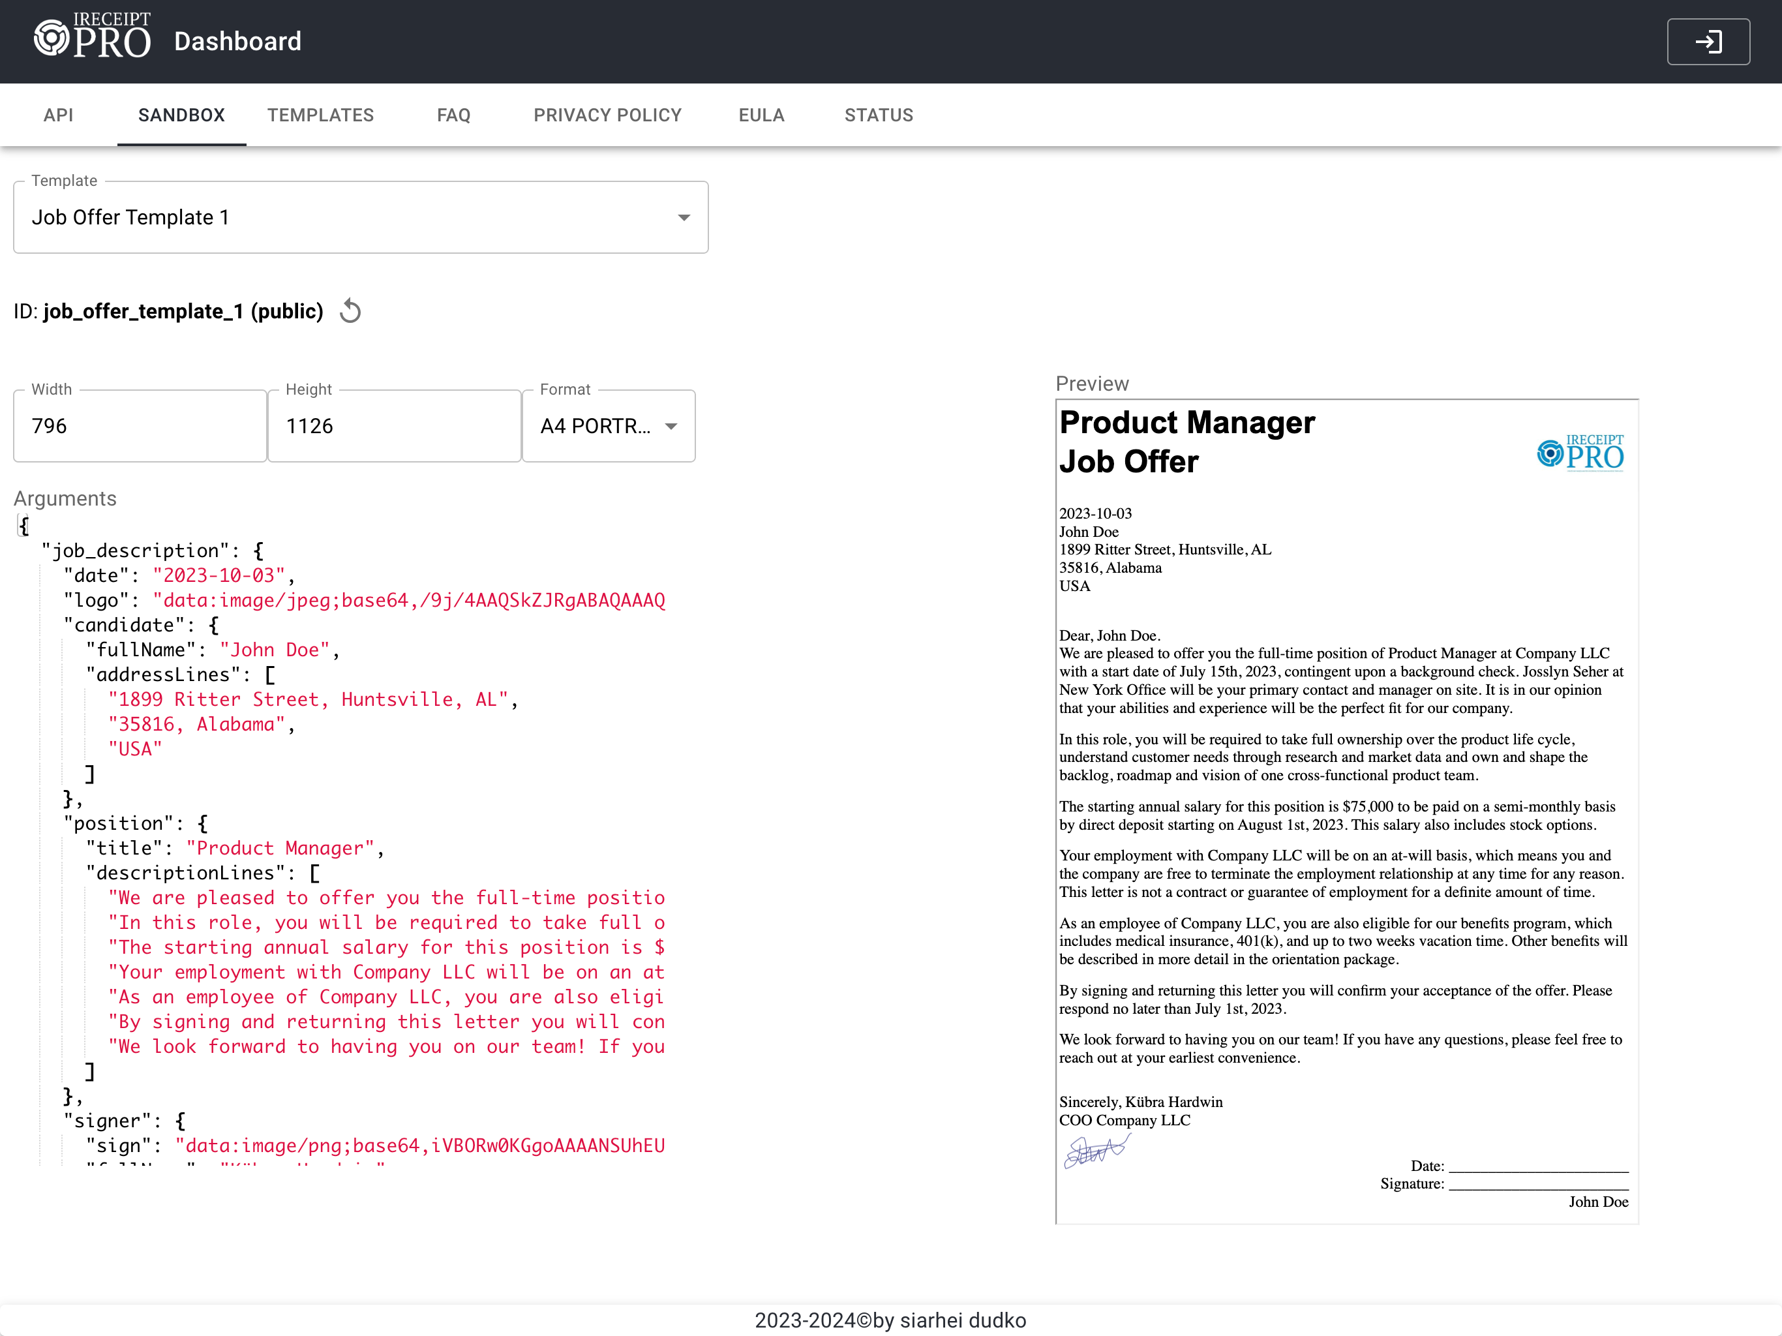Screen dimensions: 1782x1336
Task: Open the FAQ tab
Action: (453, 115)
